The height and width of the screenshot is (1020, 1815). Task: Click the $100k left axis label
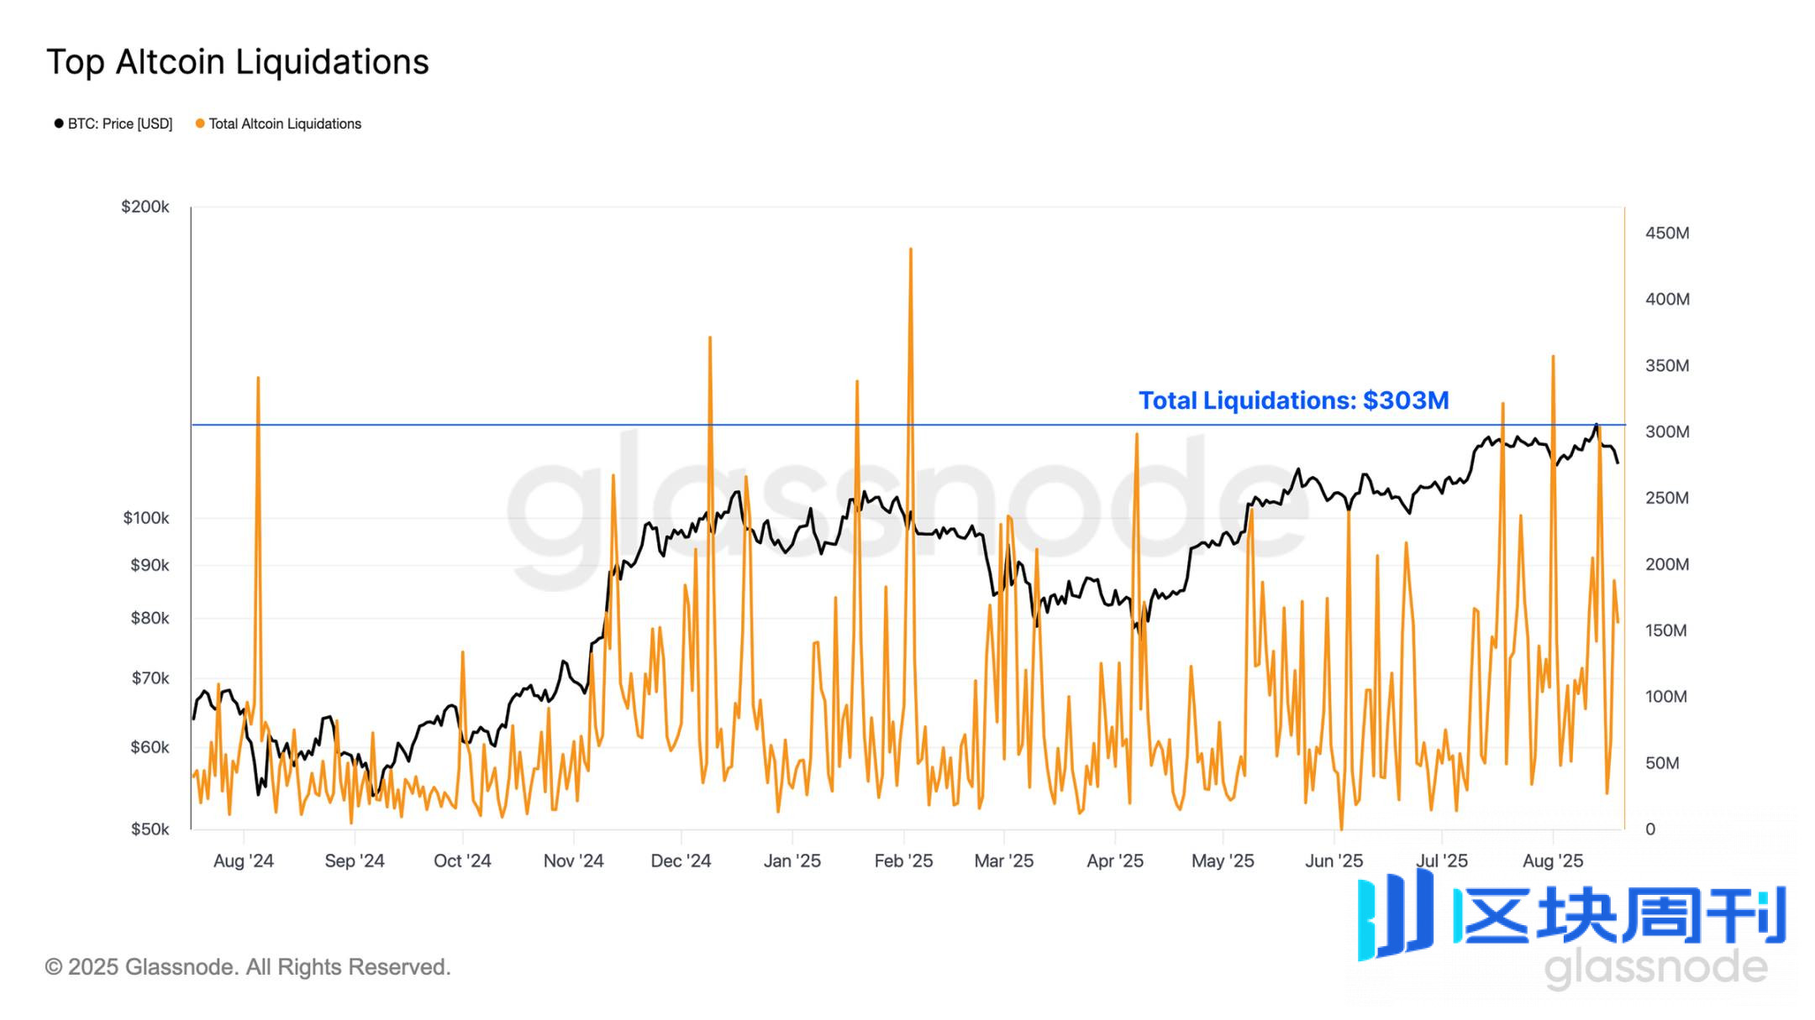145,518
